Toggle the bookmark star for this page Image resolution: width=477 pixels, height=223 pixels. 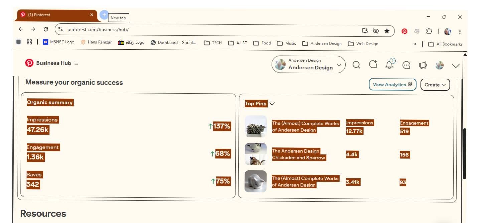(387, 31)
